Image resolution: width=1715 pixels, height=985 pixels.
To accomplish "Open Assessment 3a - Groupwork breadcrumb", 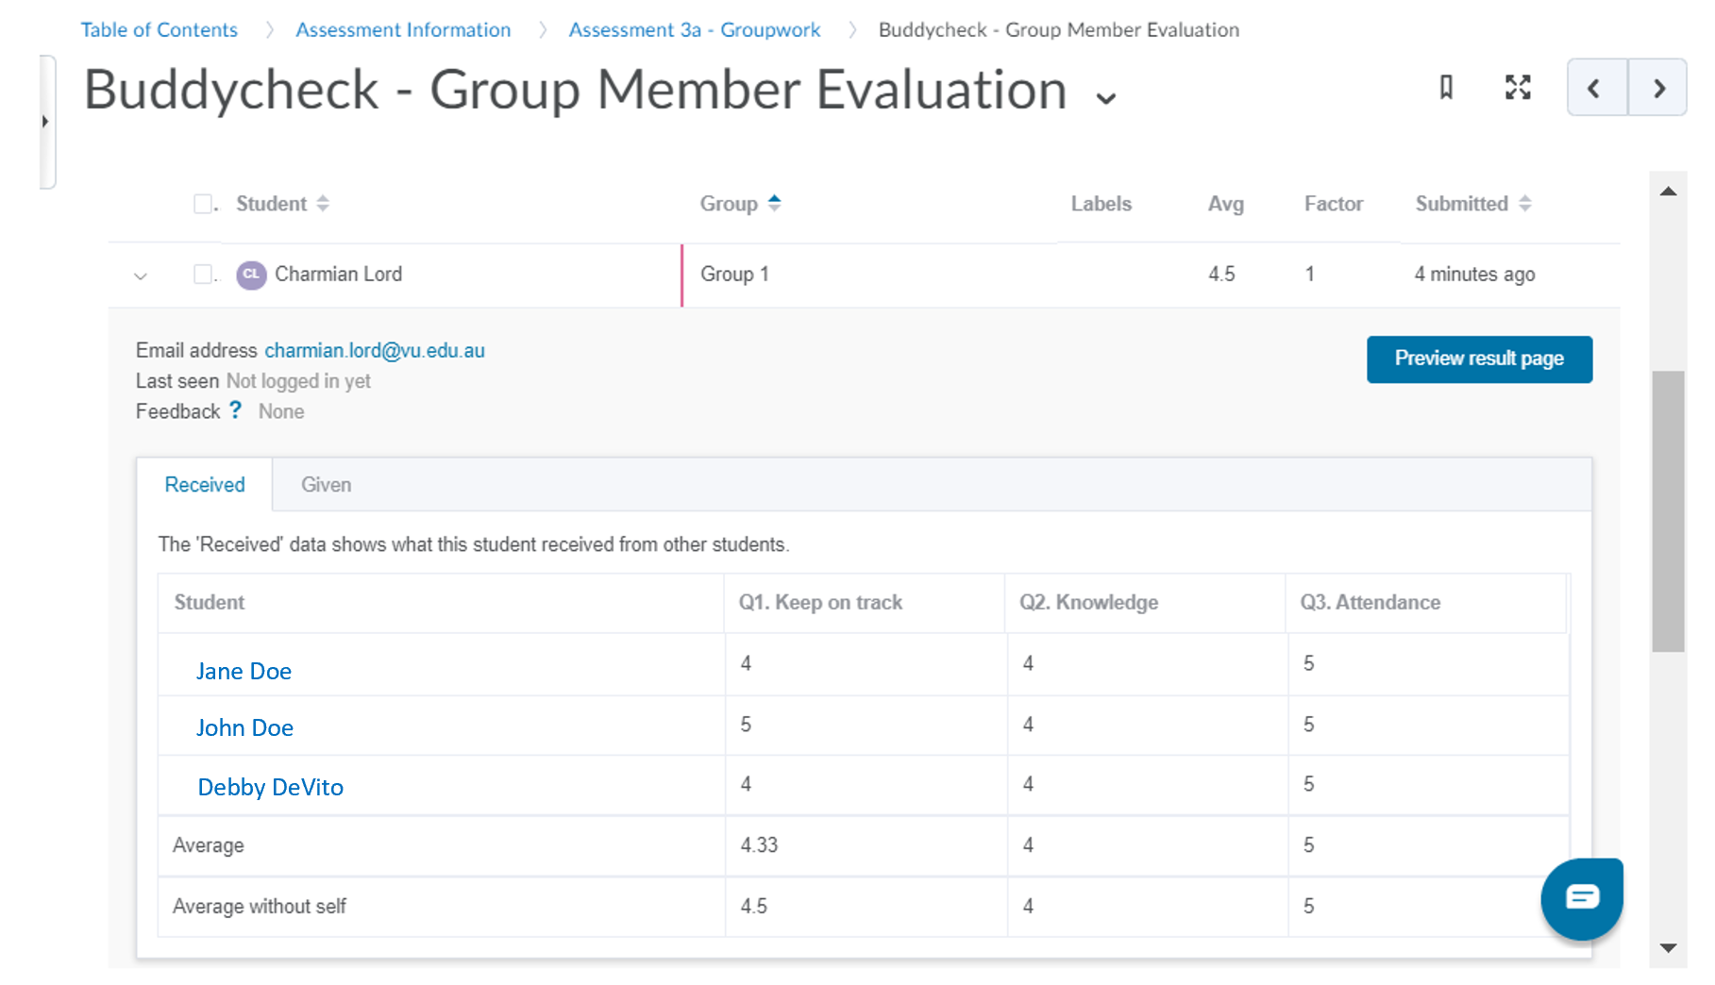I will [x=695, y=30].
